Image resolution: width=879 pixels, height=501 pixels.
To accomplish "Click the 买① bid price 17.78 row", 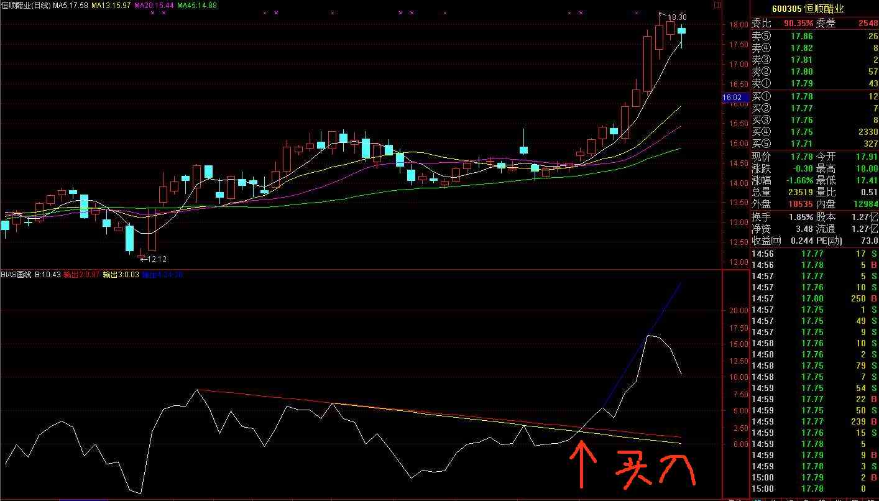I will click(x=814, y=96).
